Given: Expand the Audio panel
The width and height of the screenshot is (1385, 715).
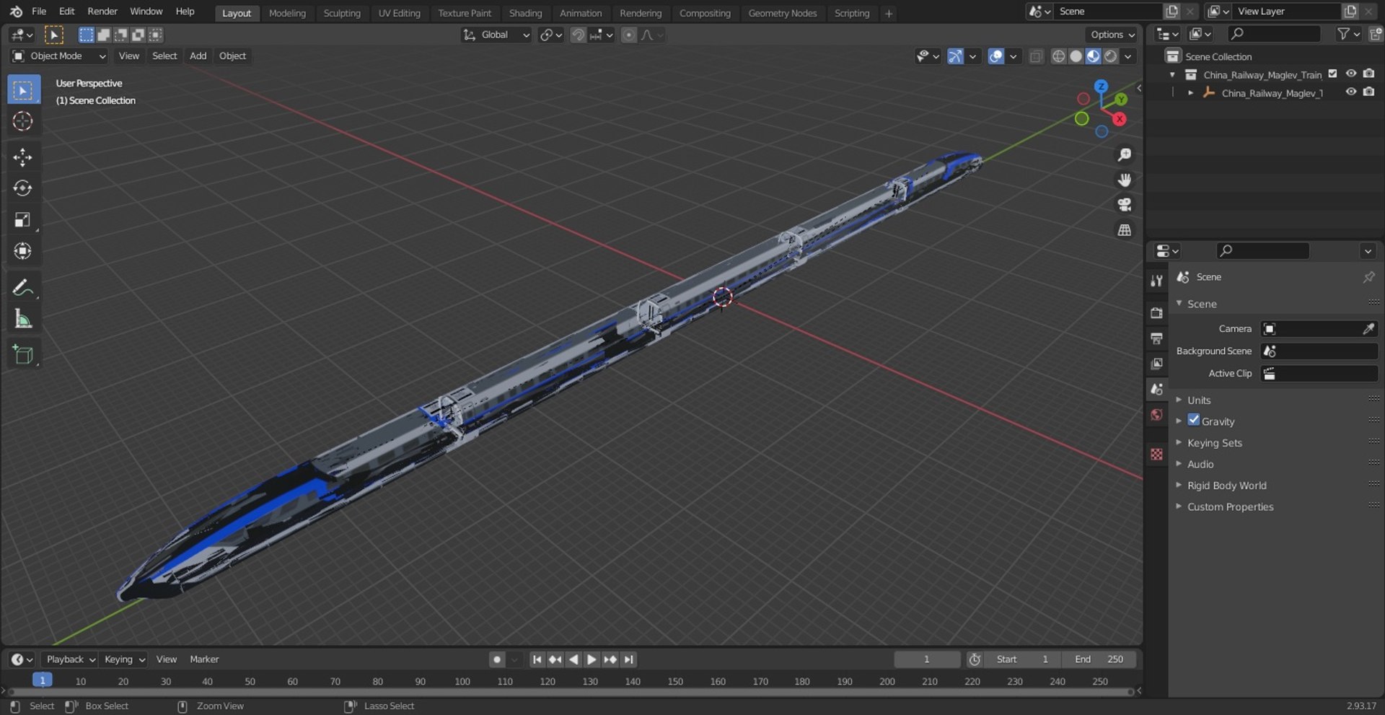Looking at the screenshot, I should point(1200,464).
